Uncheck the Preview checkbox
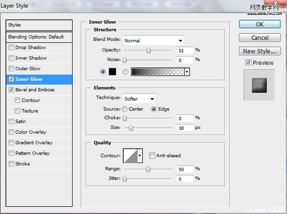Image resolution: width=287 pixels, height=214 pixels. tap(248, 63)
